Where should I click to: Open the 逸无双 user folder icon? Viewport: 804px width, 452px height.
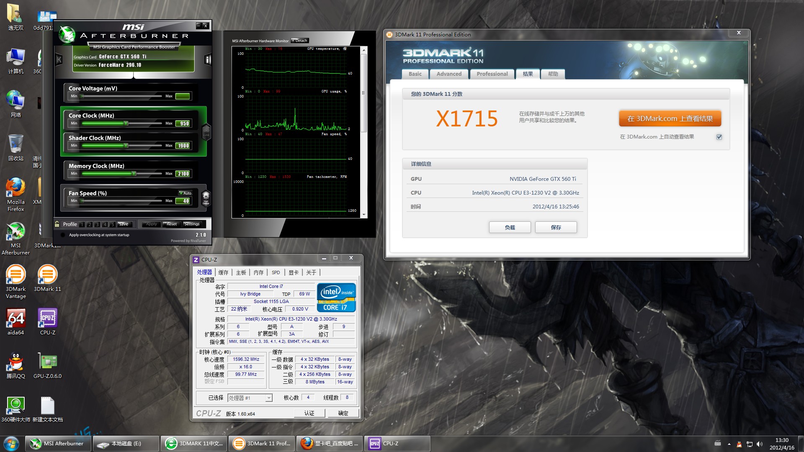coord(16,18)
